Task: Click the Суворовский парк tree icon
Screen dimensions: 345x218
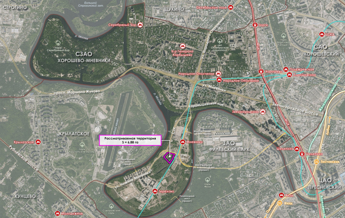Action: click(111, 207)
